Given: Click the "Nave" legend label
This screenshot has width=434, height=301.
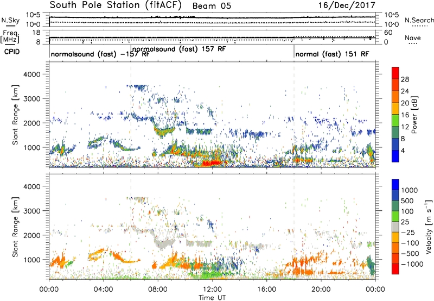Looking at the screenshot, I should coord(413,37).
